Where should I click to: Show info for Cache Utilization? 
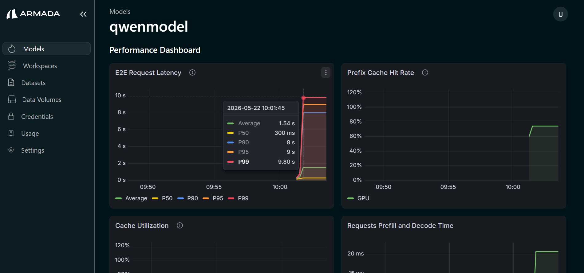pos(180,225)
